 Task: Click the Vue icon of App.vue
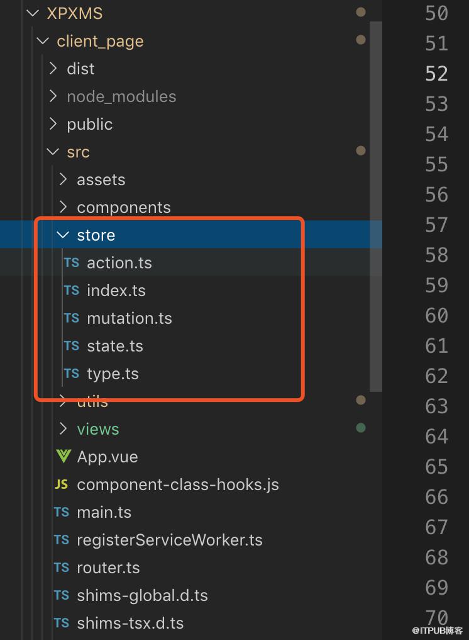pyautogui.click(x=63, y=456)
